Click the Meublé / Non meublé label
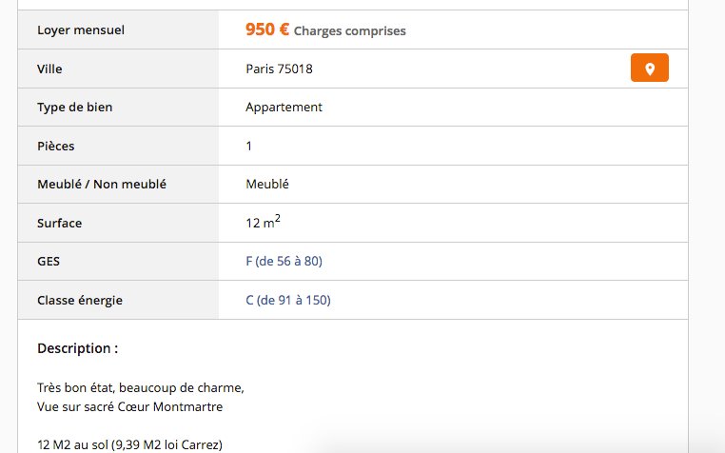The image size is (725, 453). point(102,185)
